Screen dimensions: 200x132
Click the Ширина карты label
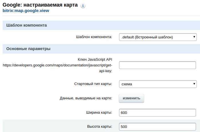click(99, 113)
